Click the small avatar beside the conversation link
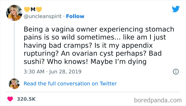Screen dimensions: 186x106 [14, 84]
